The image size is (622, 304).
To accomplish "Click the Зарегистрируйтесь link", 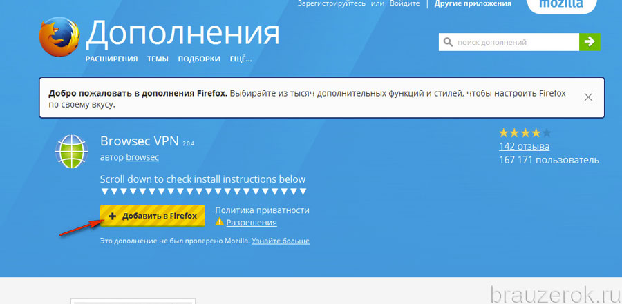I will [332, 3].
